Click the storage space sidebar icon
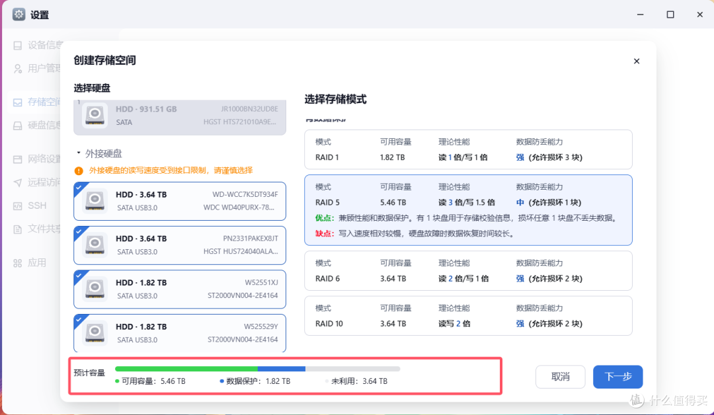714x415 pixels. click(x=18, y=102)
